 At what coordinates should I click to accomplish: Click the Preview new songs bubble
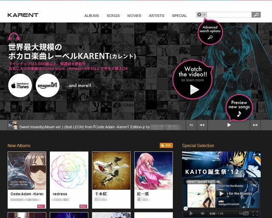coord(239,108)
